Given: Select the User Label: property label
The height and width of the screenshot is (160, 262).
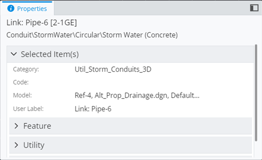Looking at the screenshot, I should click(28, 109).
